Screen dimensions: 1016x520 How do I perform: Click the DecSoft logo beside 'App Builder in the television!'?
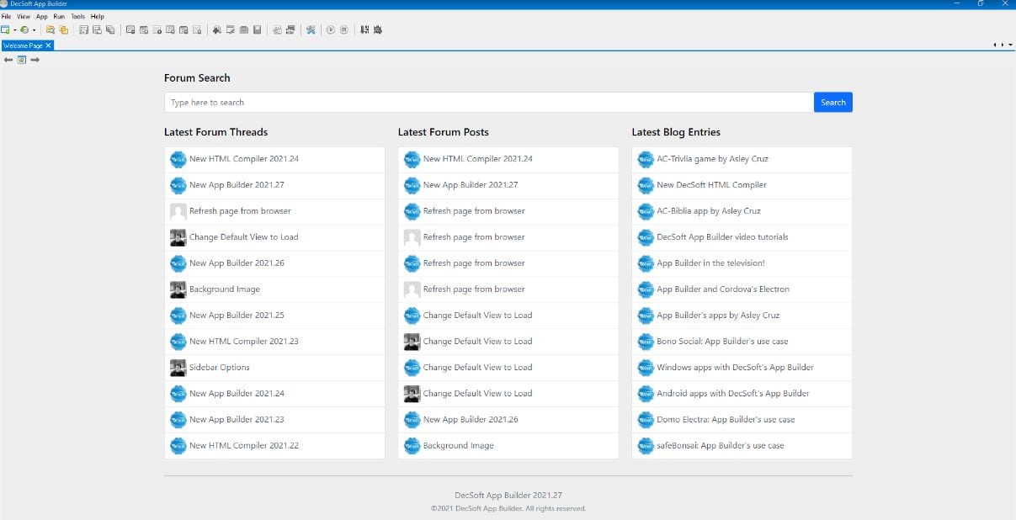point(646,263)
